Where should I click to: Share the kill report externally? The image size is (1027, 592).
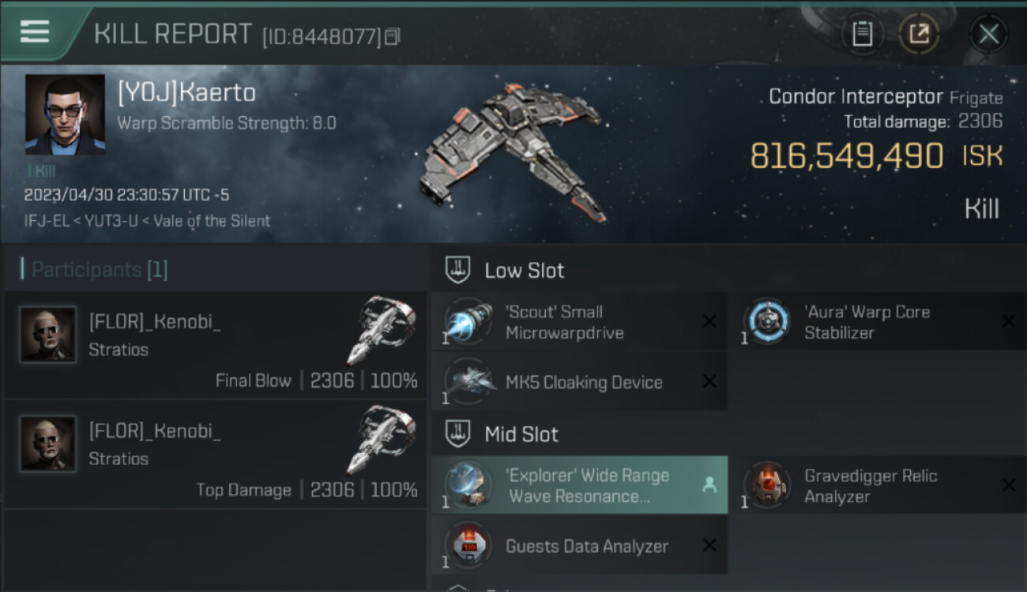(920, 34)
